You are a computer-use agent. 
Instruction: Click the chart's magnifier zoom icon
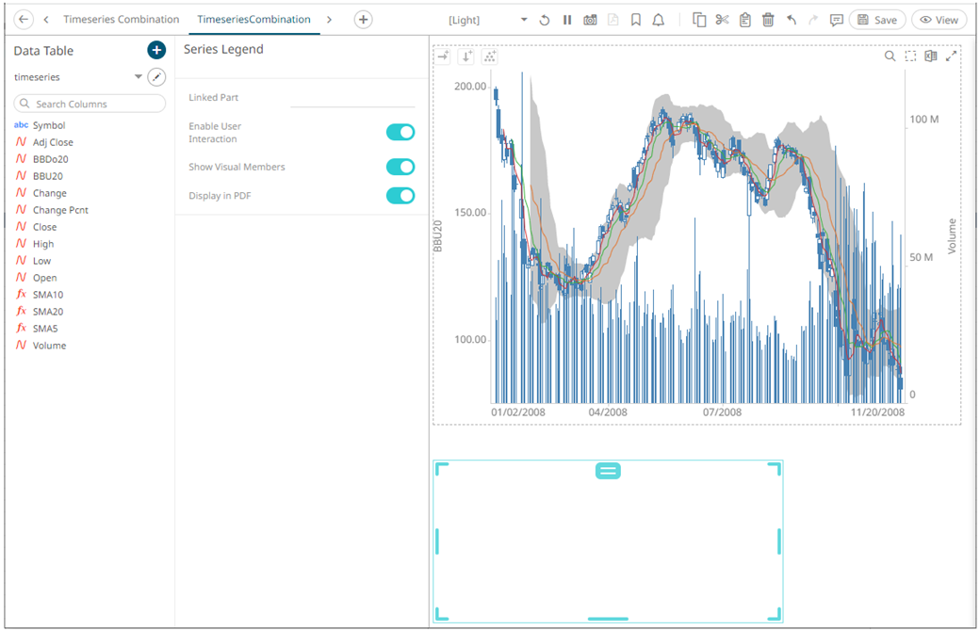890,57
